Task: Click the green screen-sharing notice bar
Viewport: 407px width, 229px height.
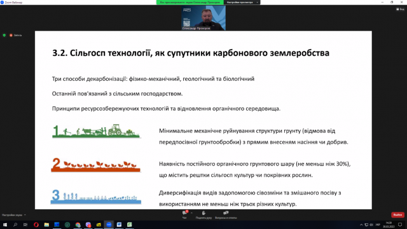Action: tap(190, 3)
